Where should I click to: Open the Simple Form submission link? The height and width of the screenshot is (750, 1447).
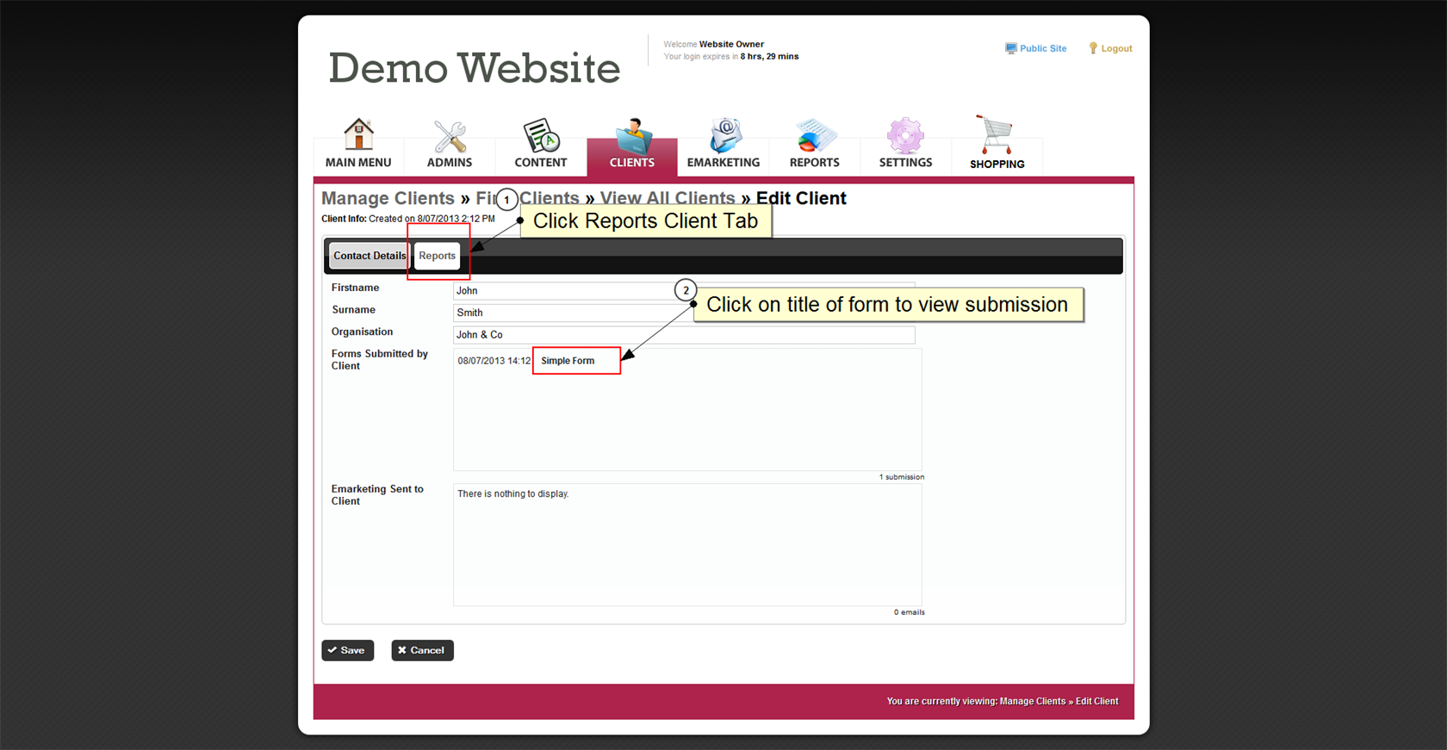click(x=568, y=361)
